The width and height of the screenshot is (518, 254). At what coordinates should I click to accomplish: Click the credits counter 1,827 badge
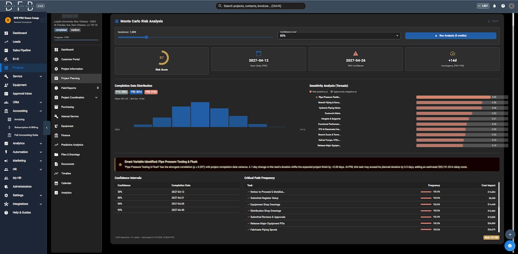coord(483,6)
